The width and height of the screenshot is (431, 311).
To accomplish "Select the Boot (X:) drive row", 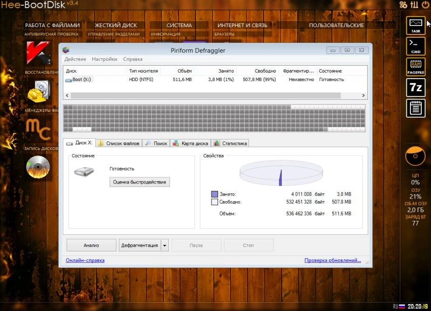I will 215,80.
